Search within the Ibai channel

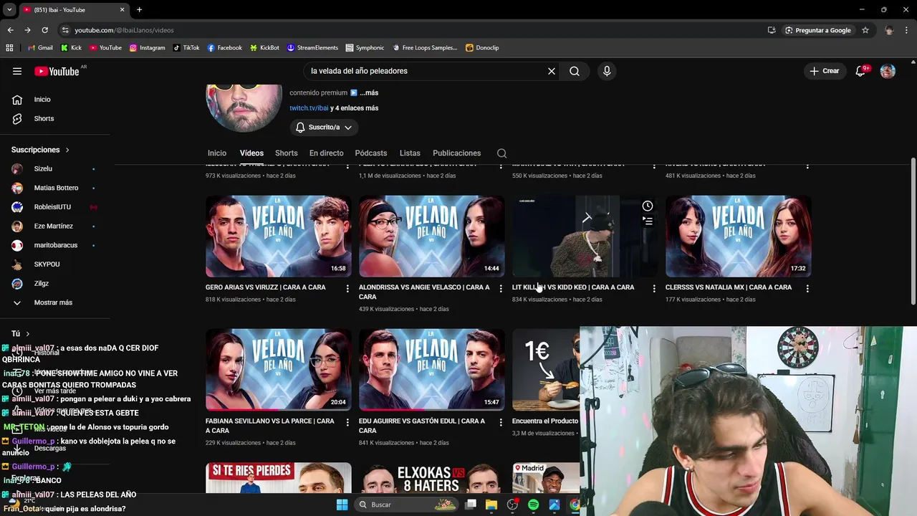[x=501, y=153]
